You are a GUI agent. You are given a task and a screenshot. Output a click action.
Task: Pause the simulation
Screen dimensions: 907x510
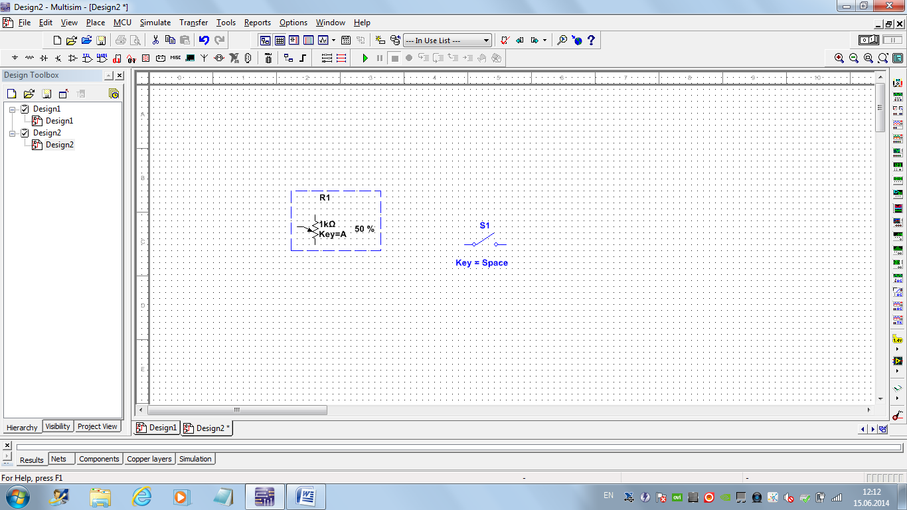380,58
